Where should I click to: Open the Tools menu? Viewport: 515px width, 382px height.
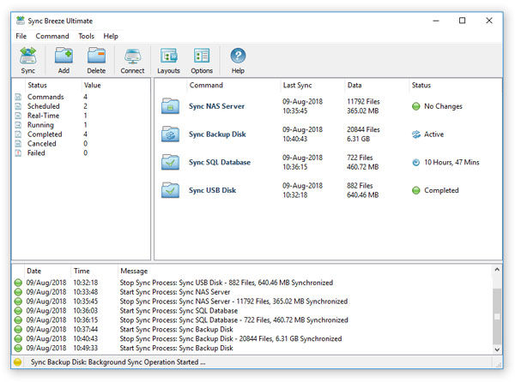pos(87,36)
